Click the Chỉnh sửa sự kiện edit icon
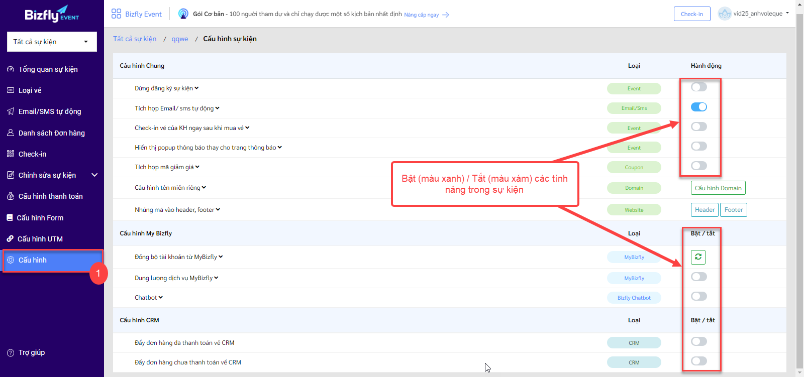Viewport: 804px width, 377px height. click(x=11, y=175)
